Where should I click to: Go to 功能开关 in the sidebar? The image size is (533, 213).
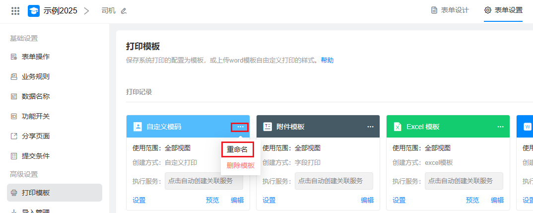point(35,116)
